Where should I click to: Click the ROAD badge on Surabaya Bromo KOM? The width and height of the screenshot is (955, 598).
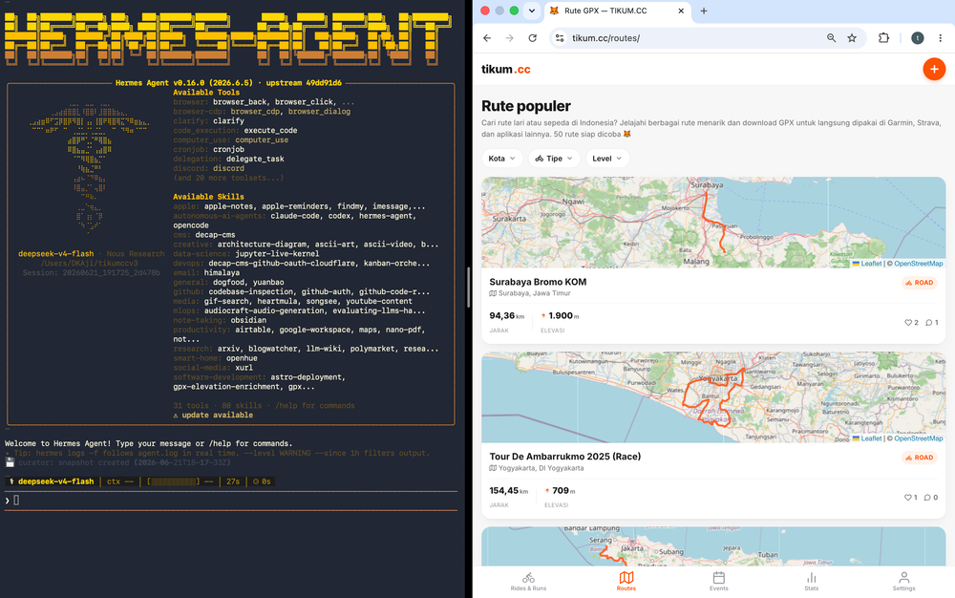919,283
